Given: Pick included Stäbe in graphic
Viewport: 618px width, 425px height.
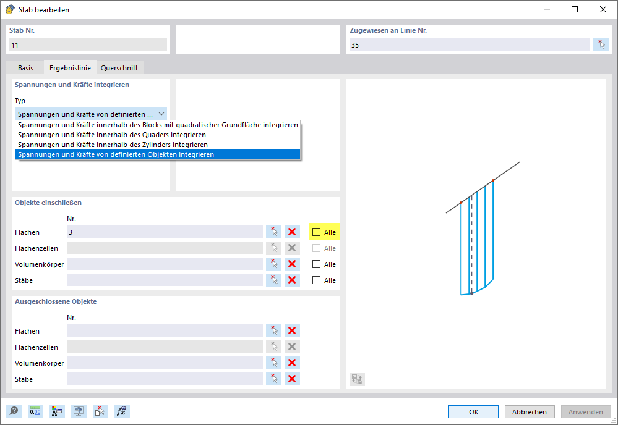Looking at the screenshot, I should click(x=273, y=280).
